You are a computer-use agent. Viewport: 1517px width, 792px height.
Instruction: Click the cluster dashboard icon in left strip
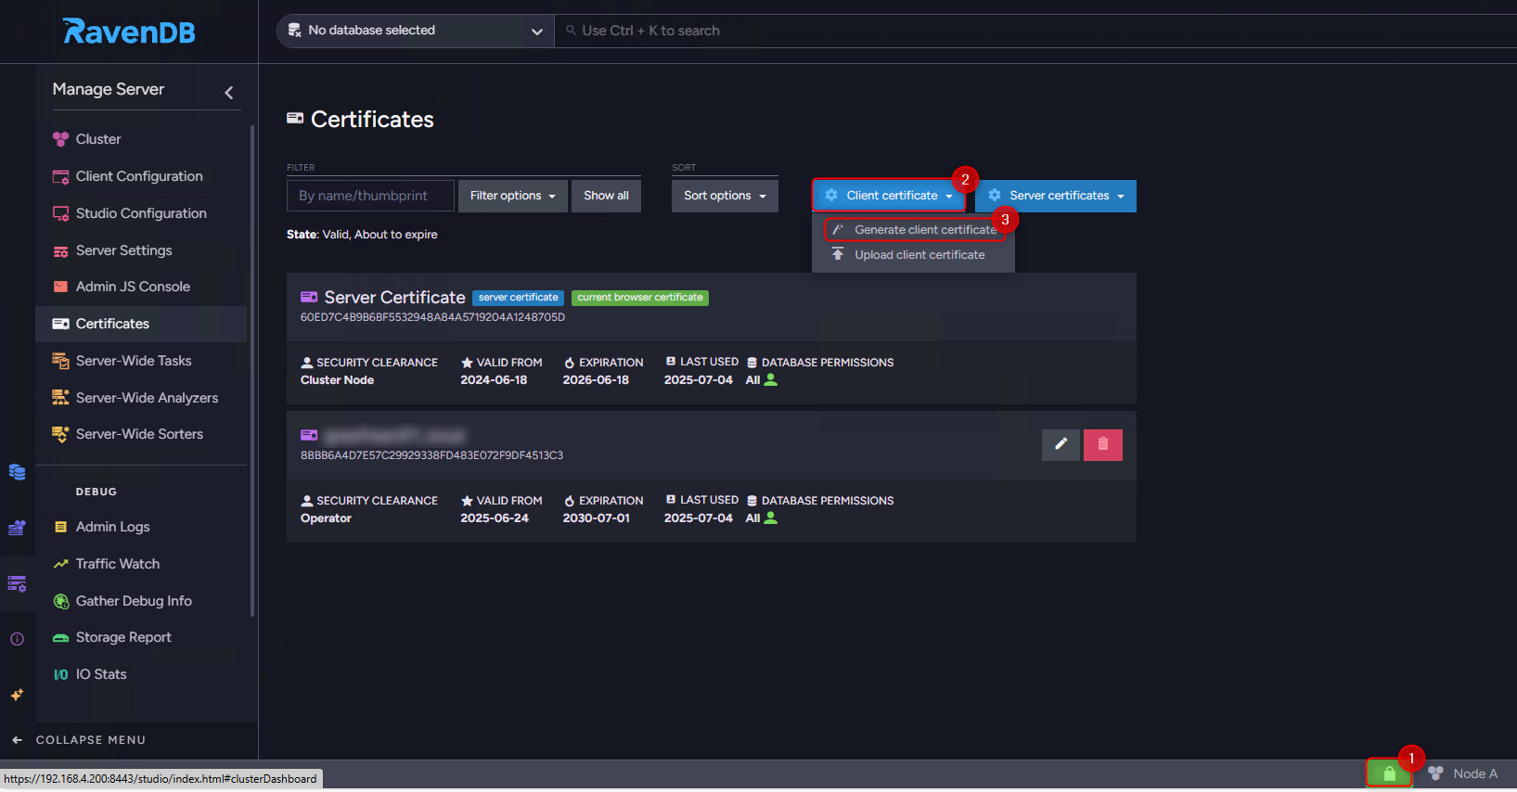click(17, 528)
